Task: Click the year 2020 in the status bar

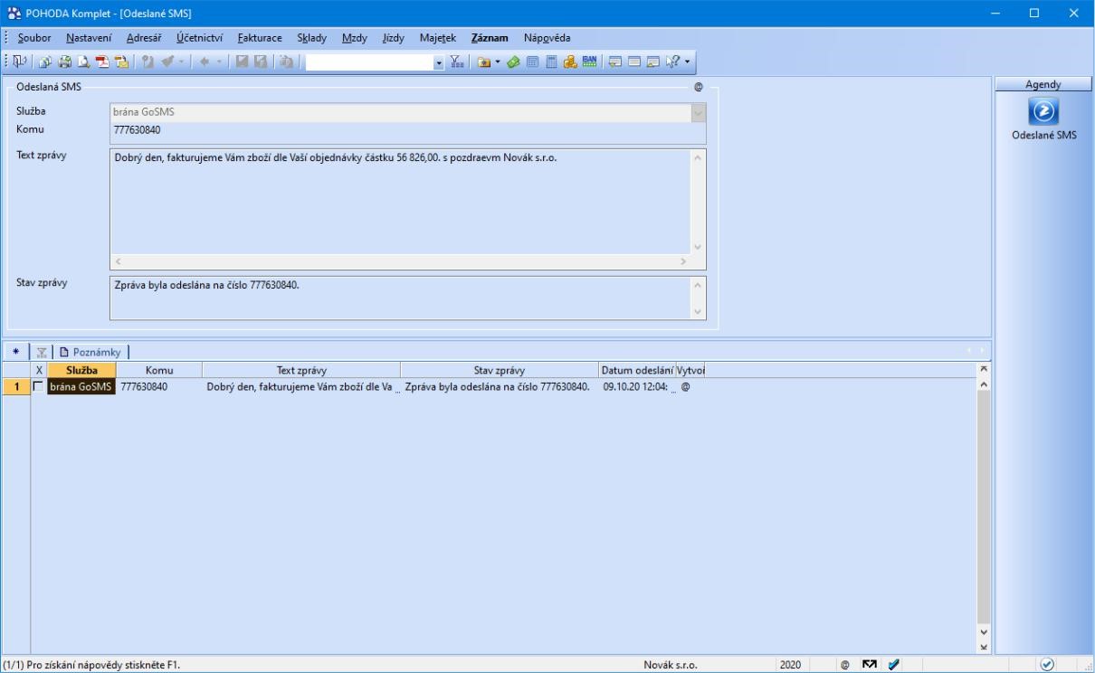Action: [x=789, y=665]
